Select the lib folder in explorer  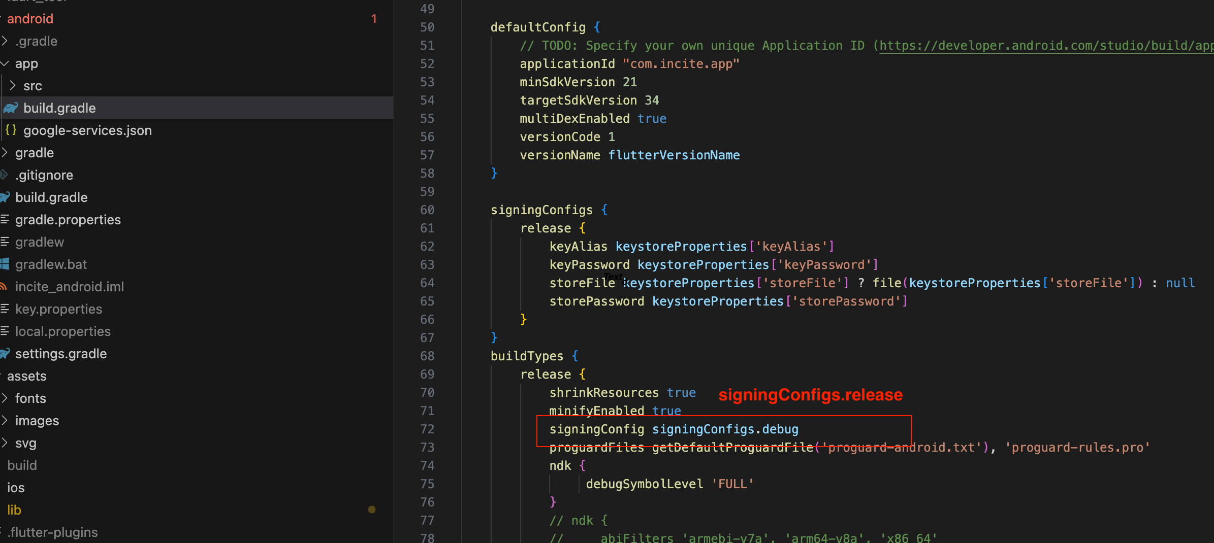pyautogui.click(x=14, y=510)
